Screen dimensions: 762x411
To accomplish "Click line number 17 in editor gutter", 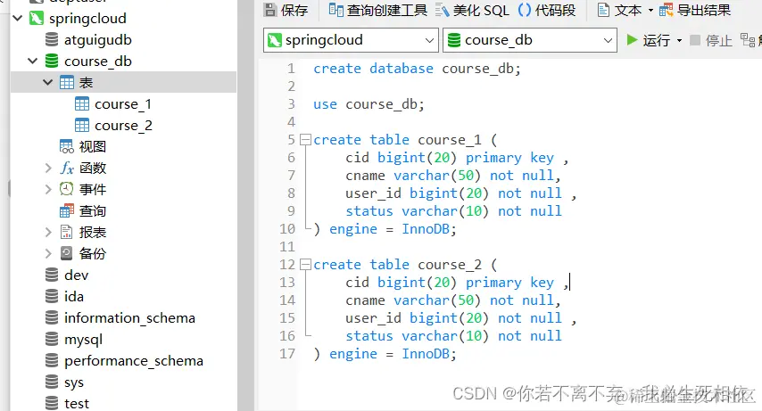I will (x=287, y=354).
